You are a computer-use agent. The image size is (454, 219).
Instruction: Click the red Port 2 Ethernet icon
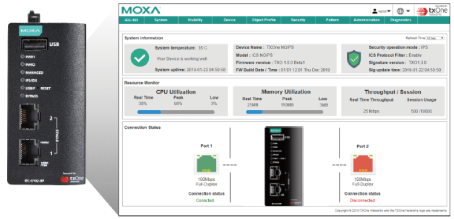coord(363,164)
